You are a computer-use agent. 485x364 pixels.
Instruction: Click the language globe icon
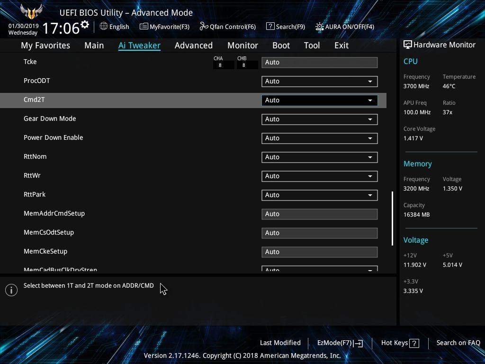pyautogui.click(x=104, y=27)
